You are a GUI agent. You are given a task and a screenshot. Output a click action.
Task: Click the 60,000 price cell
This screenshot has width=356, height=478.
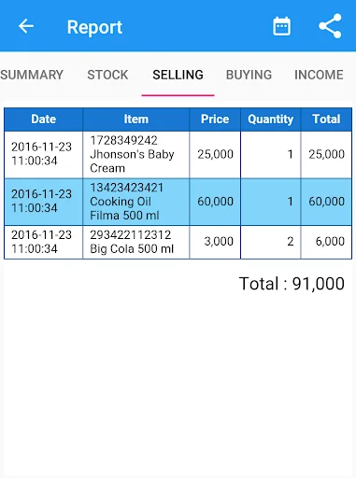tap(215, 202)
